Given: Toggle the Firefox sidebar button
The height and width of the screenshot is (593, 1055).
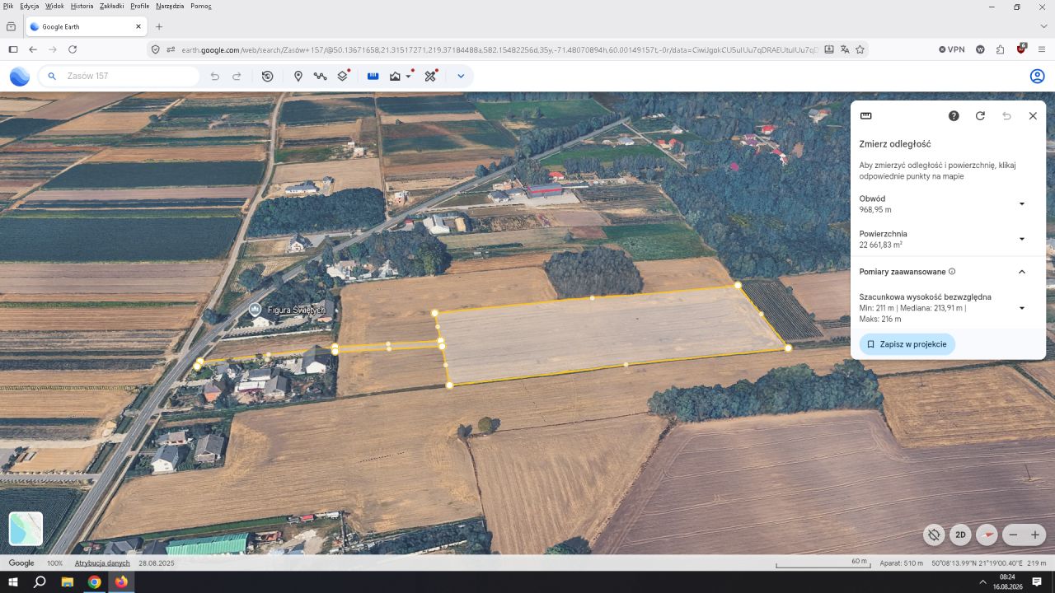Looking at the screenshot, I should (12, 49).
